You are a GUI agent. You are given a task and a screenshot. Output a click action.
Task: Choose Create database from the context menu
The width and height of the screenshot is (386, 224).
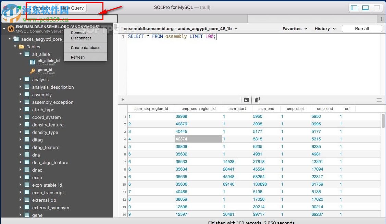click(85, 48)
